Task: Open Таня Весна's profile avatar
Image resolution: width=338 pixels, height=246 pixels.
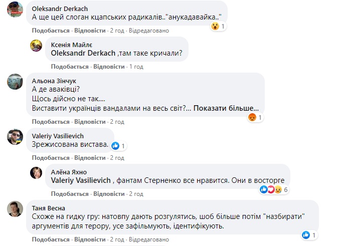Action: (15, 208)
